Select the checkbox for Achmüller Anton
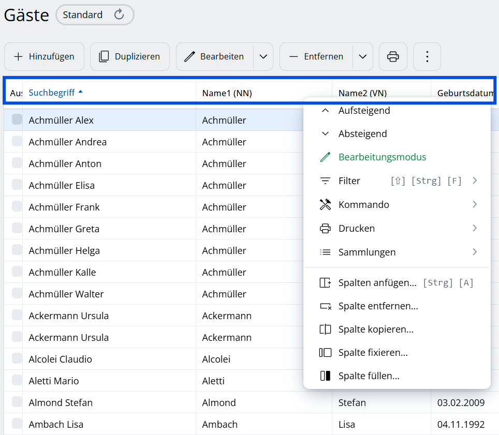This screenshot has height=435, width=499. [x=17, y=162]
